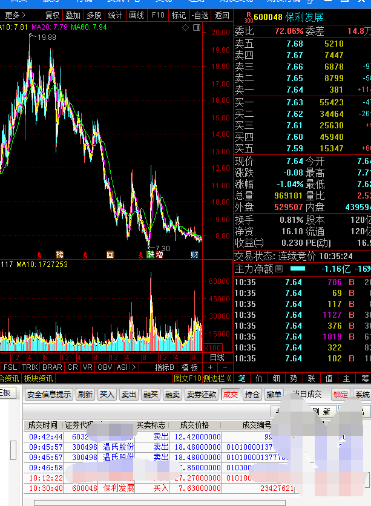
Task: Click the 增 marker icon near 7.30 low
Action: click(159, 255)
